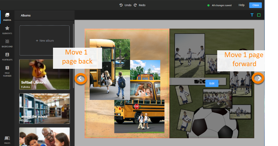This screenshot has width=278, height=146.
Task: Click the Redo button
Action: pyautogui.click(x=139, y=5)
